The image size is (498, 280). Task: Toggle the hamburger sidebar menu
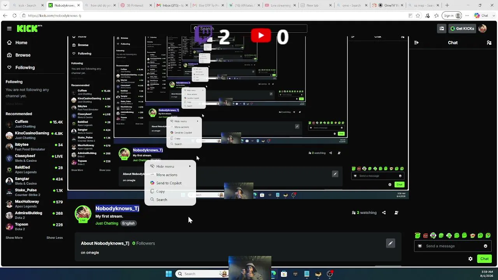(9, 28)
